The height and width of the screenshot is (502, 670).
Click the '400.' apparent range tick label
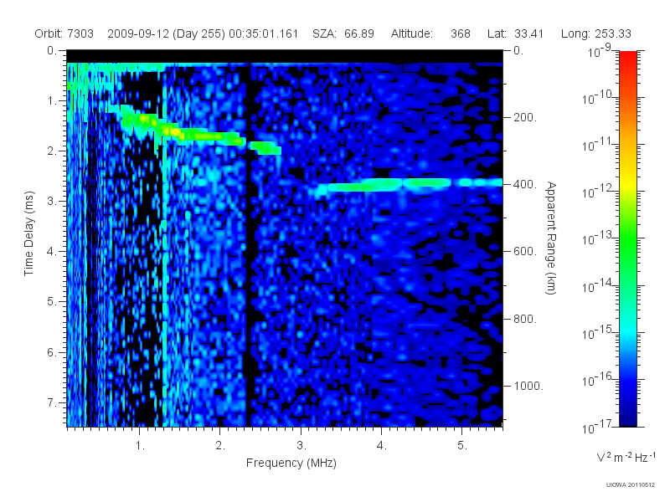point(525,184)
